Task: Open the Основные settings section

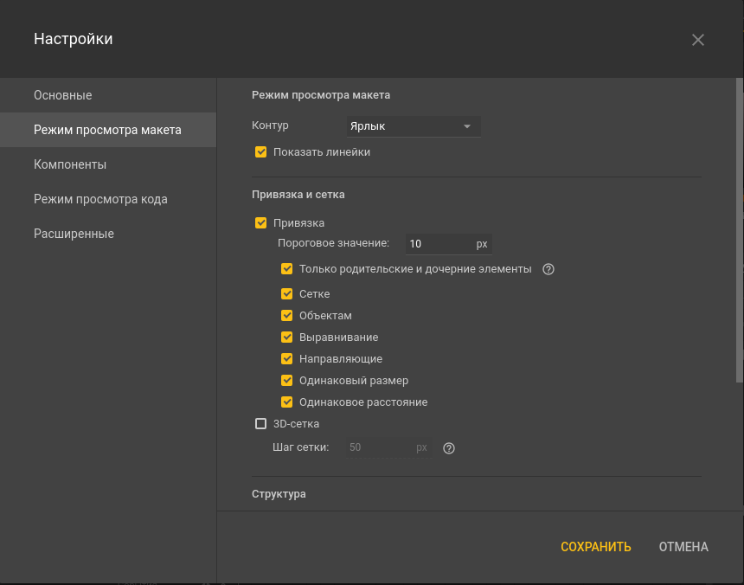Action: coord(63,95)
